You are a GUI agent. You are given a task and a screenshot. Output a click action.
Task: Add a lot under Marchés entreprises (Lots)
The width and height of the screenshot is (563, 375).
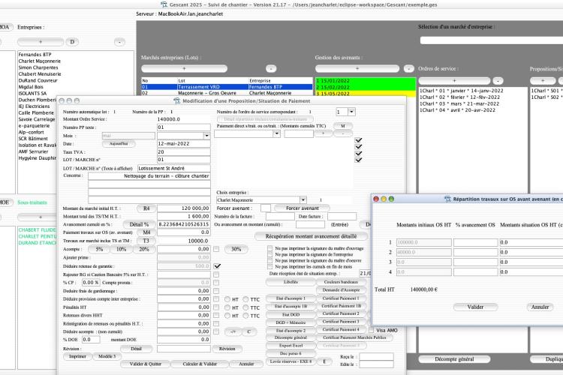pos(184,68)
